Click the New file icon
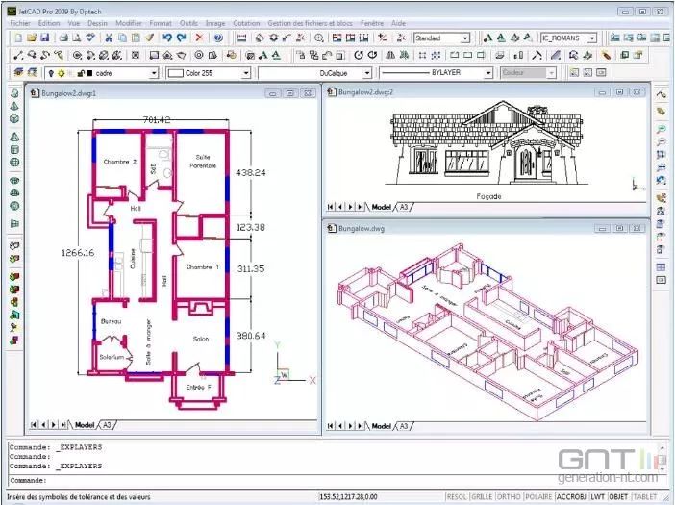Screen dimensions: 675x505 click(18, 38)
